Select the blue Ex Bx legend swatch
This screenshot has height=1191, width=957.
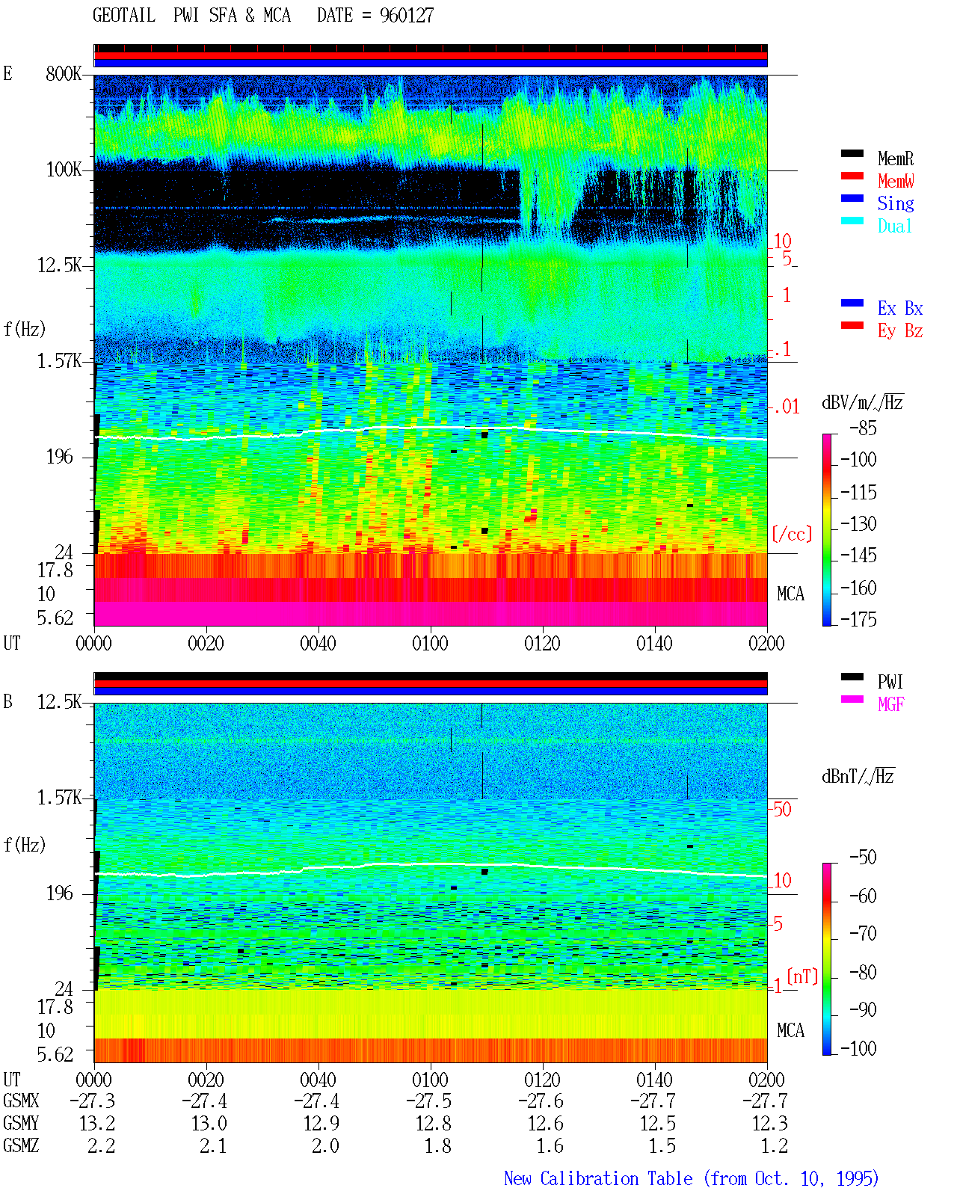click(852, 303)
